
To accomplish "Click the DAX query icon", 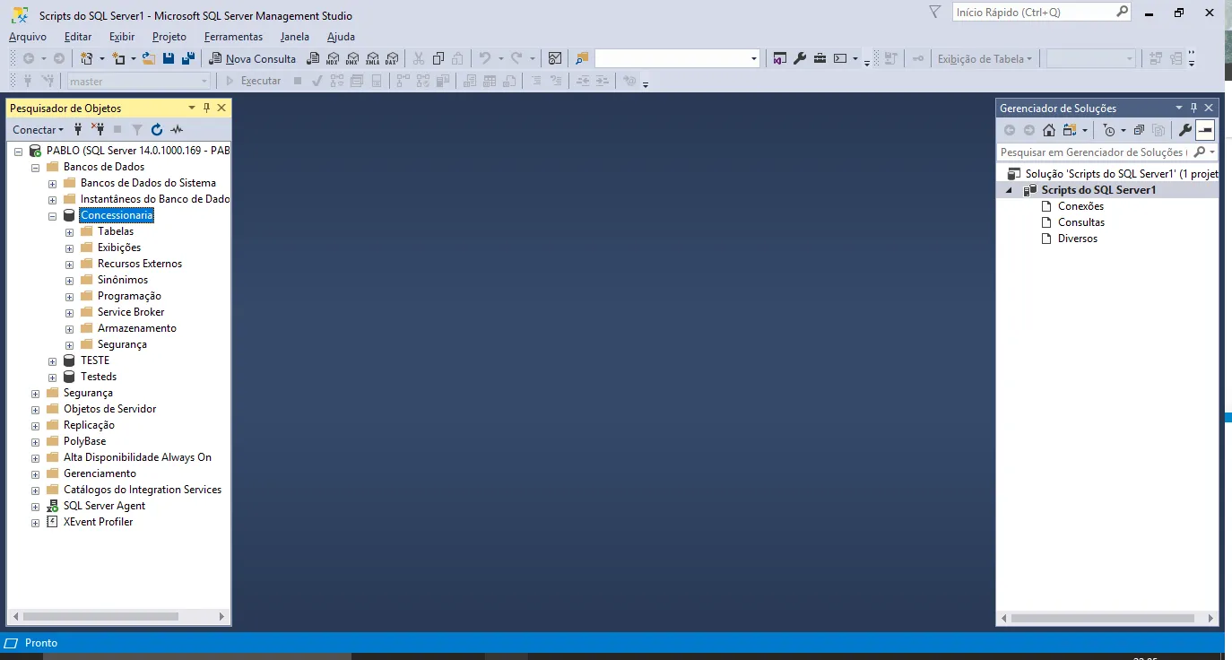I will click(x=392, y=58).
